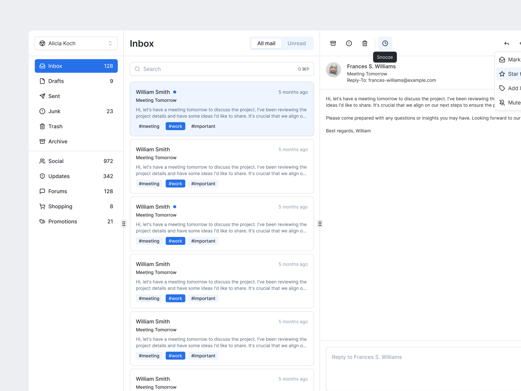Image resolution: width=521 pixels, height=391 pixels.
Task: Mark the thread as unread
Action: 513,59
